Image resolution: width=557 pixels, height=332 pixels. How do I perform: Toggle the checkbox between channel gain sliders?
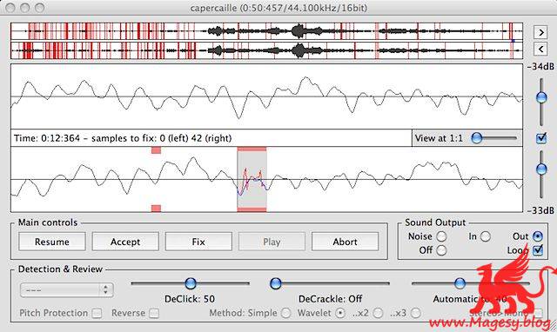pos(541,138)
